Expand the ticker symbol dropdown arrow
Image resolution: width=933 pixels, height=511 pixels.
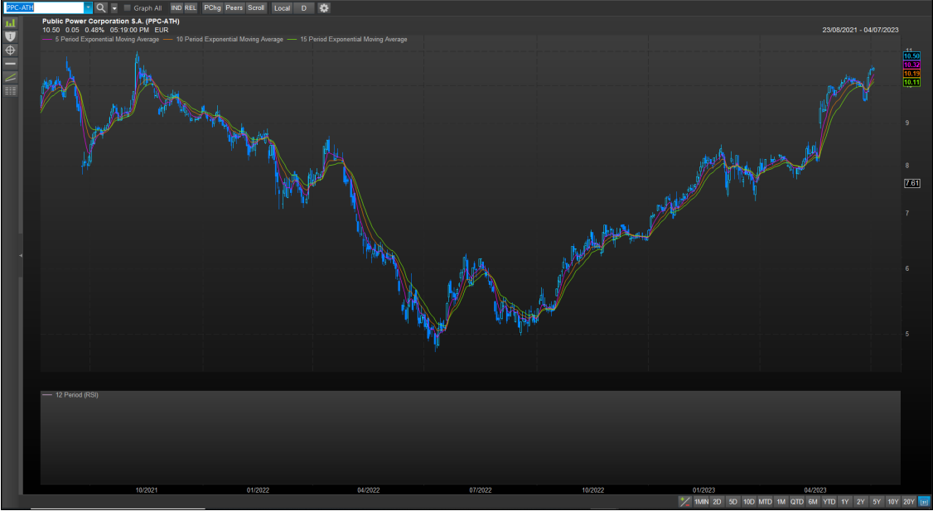88,7
